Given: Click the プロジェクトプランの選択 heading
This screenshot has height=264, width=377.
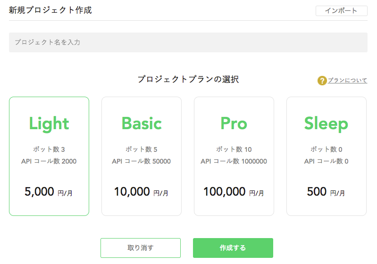Looking at the screenshot, I should tap(188, 79).
